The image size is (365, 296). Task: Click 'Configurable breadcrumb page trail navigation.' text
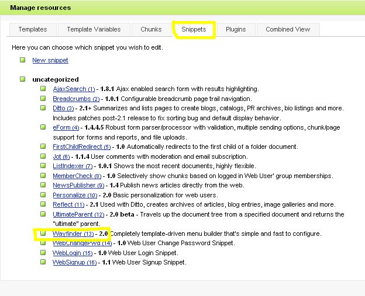[x=186, y=99]
